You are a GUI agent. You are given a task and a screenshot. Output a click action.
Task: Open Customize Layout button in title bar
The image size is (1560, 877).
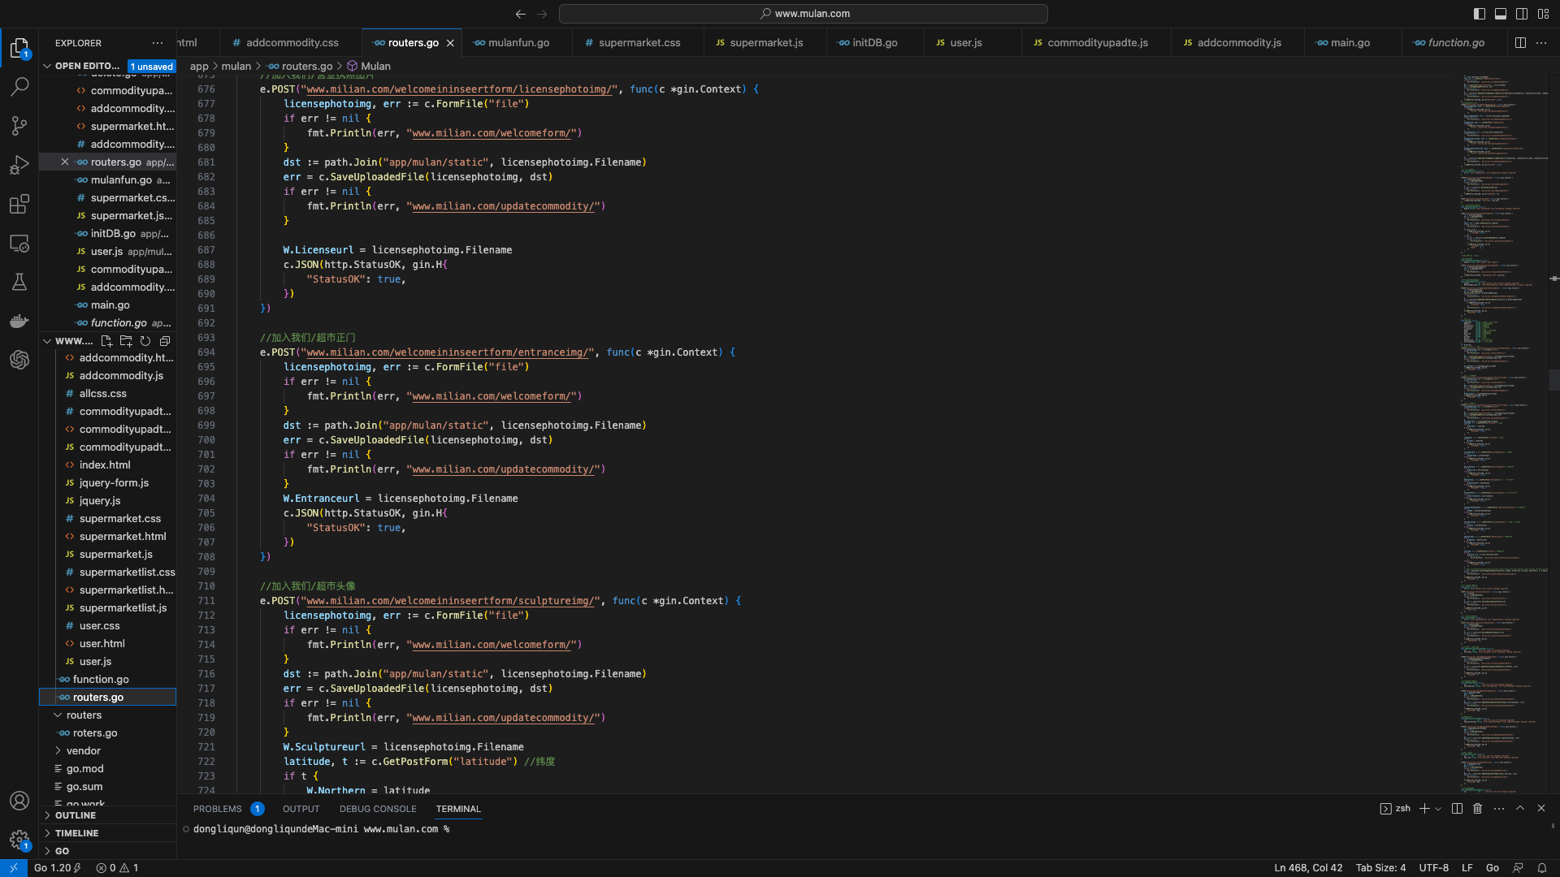click(x=1543, y=14)
